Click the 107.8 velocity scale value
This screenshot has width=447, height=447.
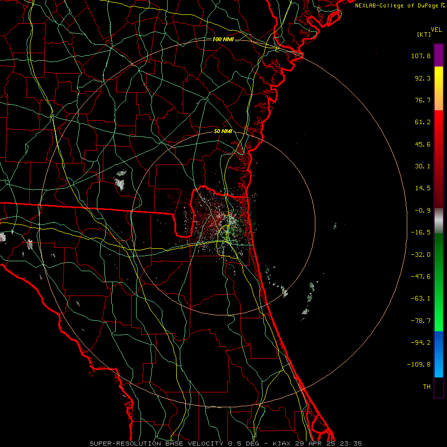[421, 56]
